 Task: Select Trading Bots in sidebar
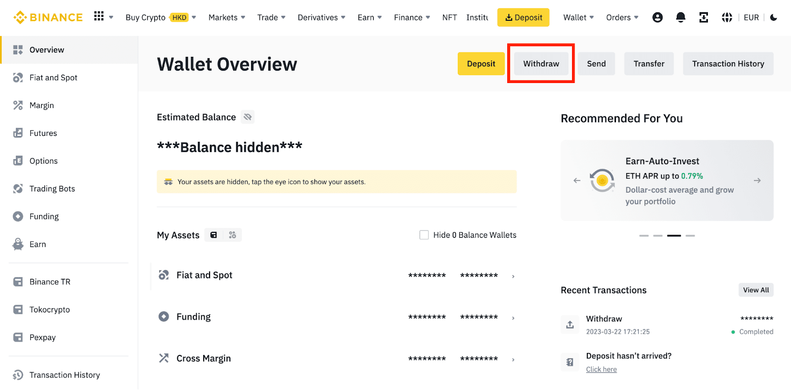(x=52, y=189)
